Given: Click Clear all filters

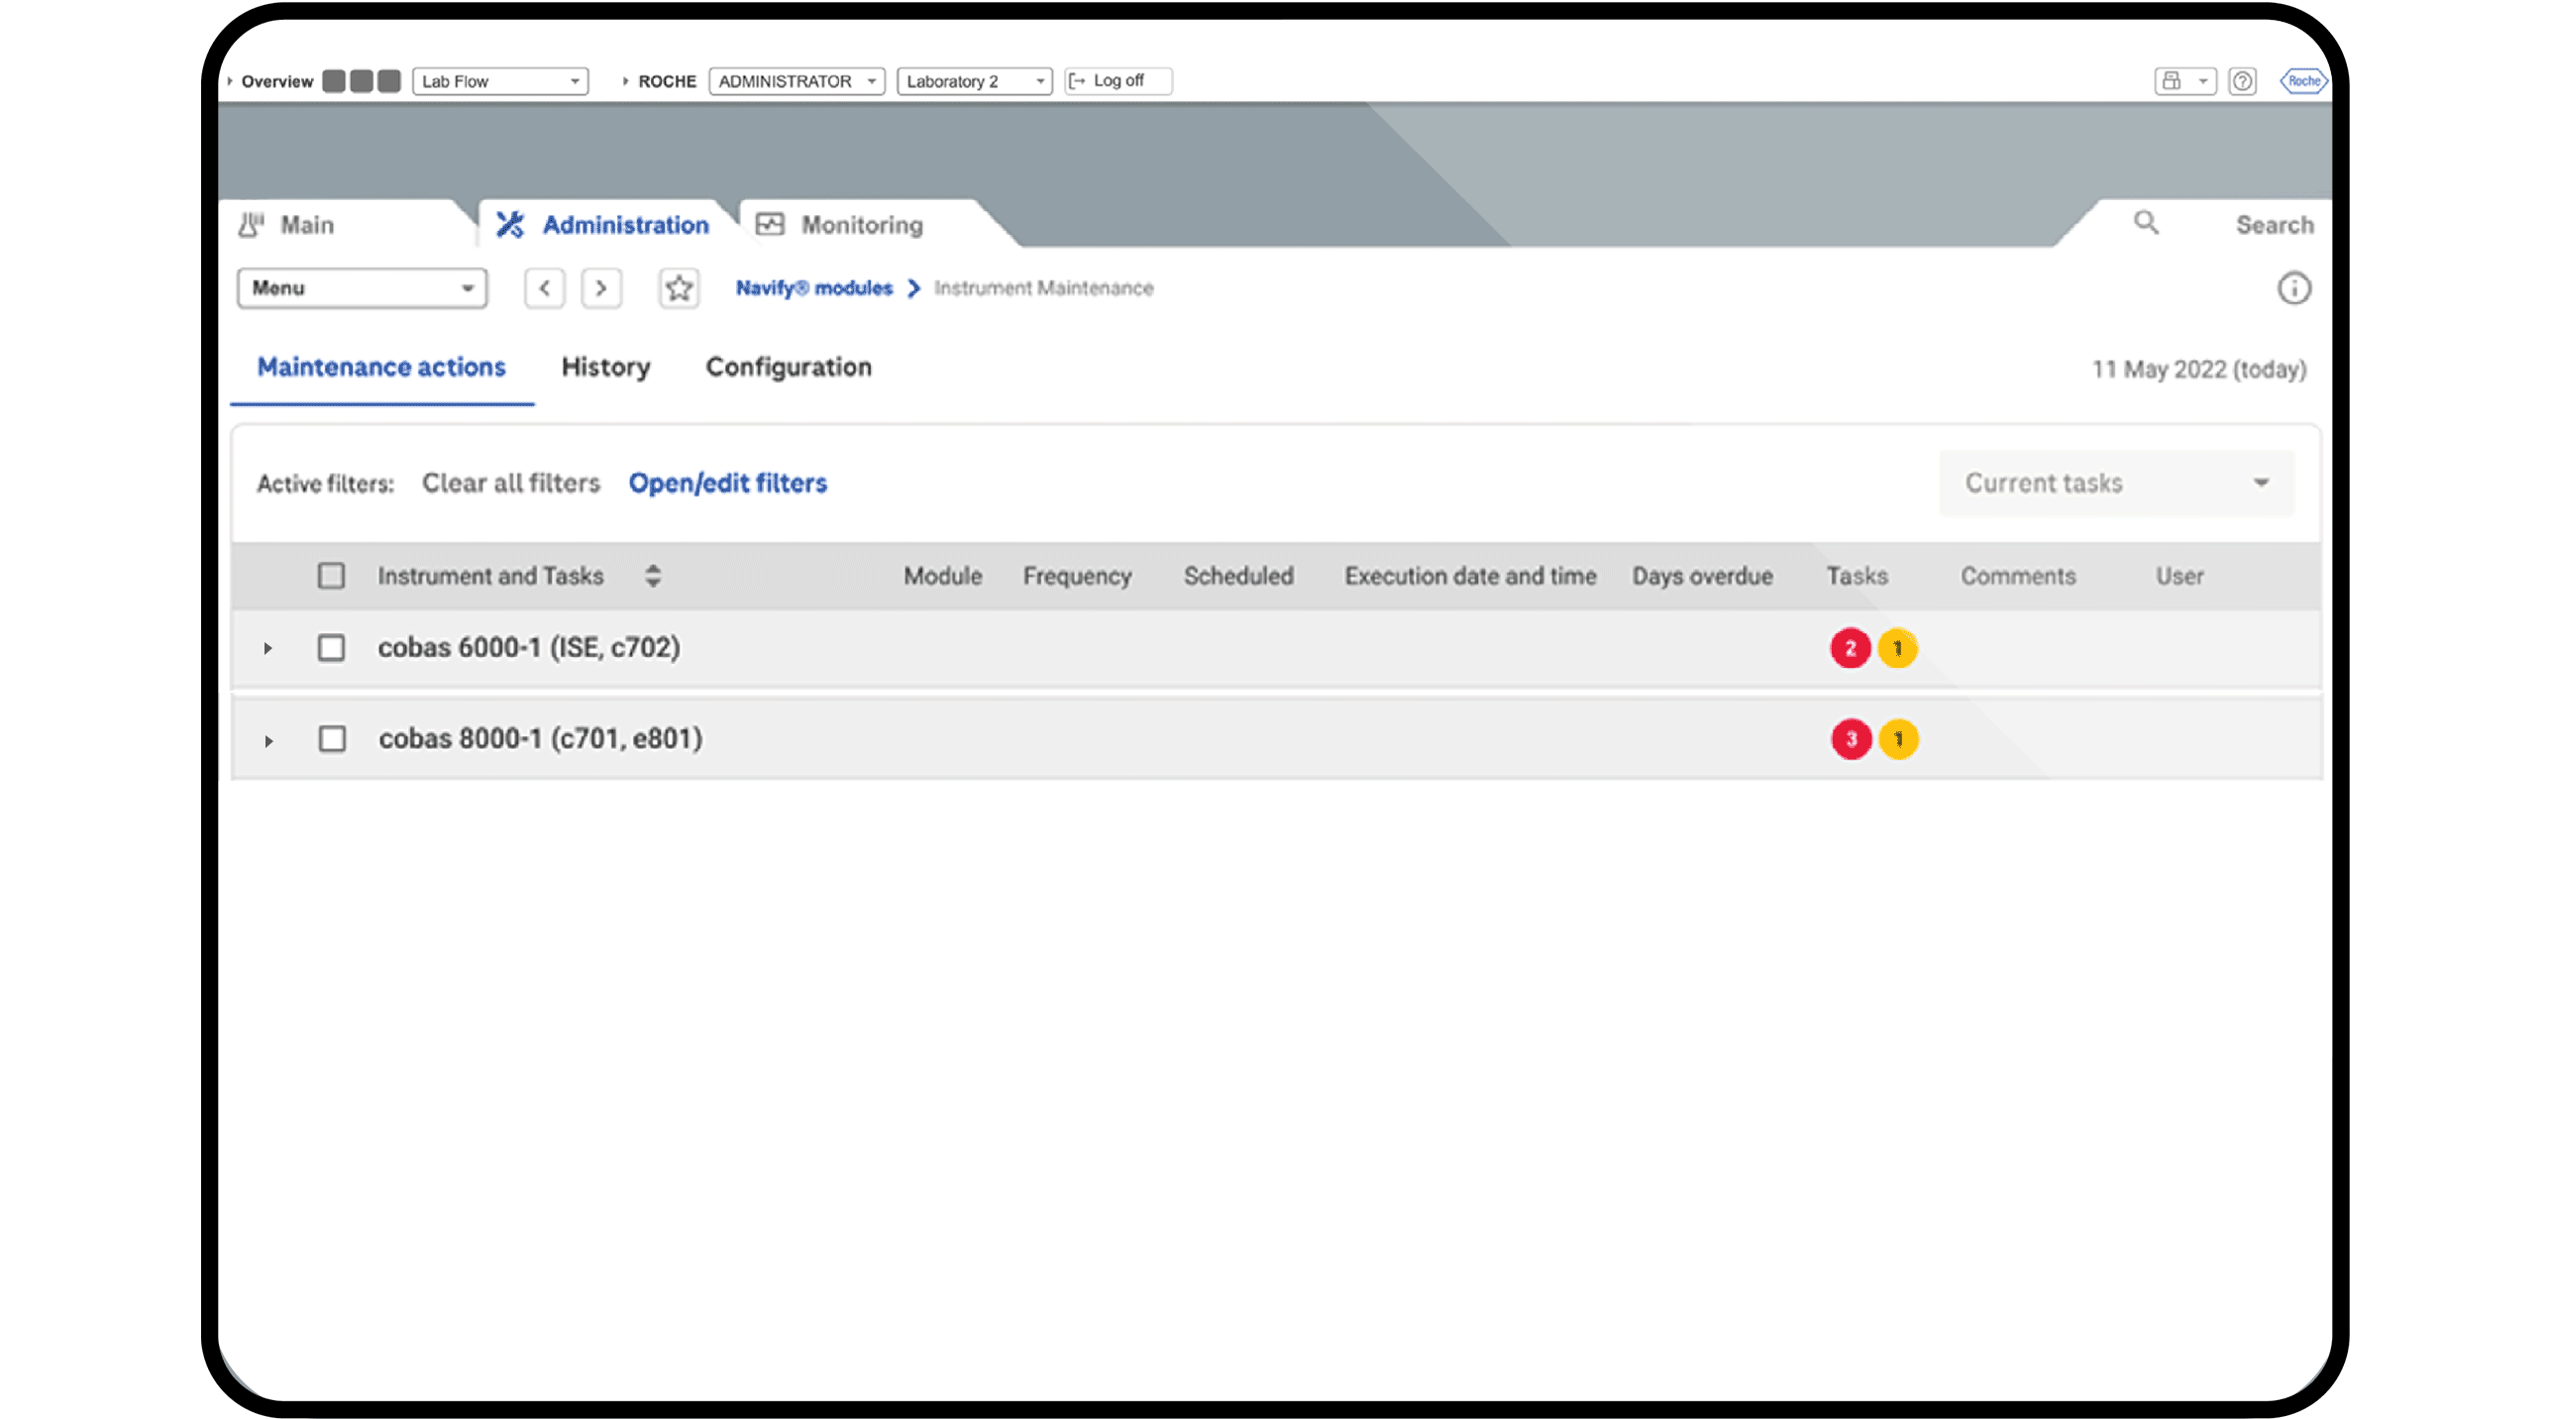Looking at the screenshot, I should click(x=511, y=484).
